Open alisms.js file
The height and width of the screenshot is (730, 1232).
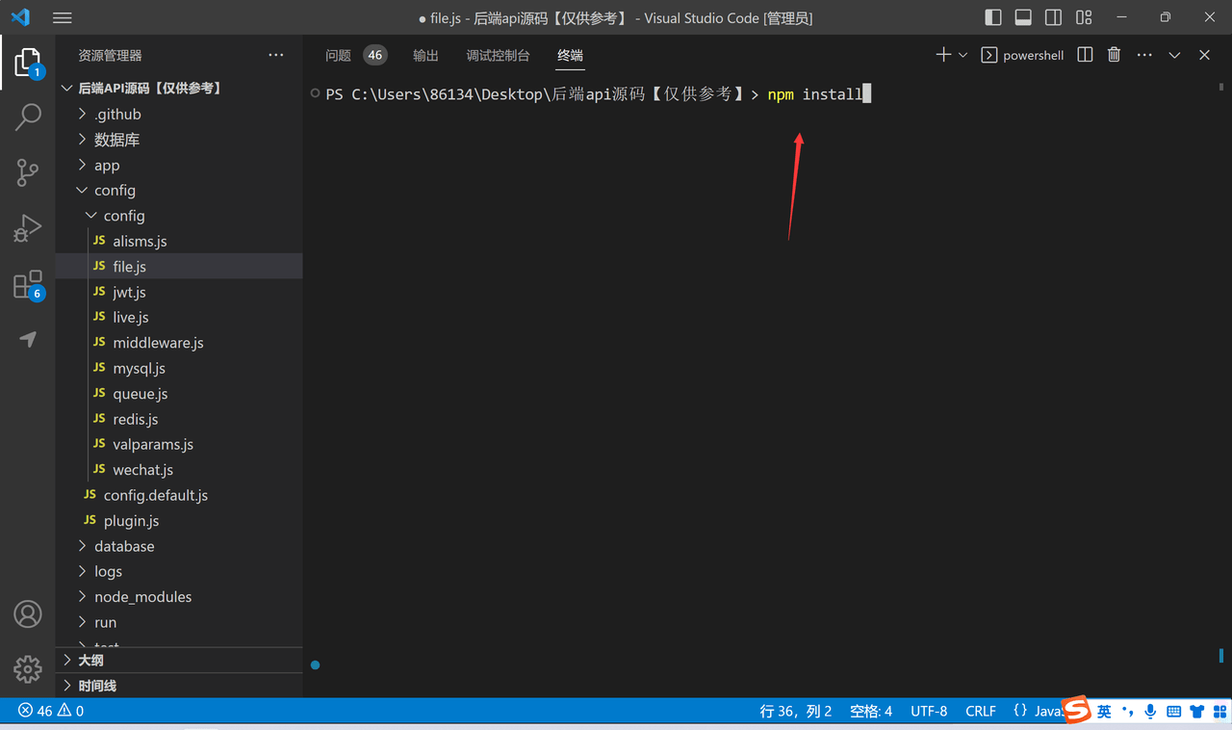179,241
